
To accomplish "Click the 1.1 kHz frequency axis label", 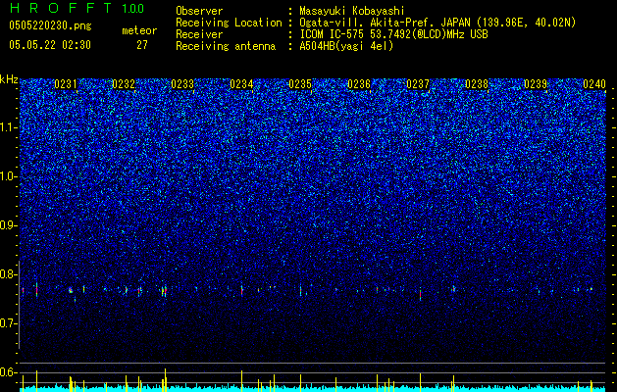I will pyautogui.click(x=7, y=127).
